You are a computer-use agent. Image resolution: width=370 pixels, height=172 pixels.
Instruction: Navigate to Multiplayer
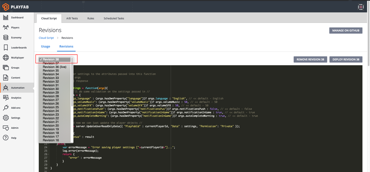(x=17, y=58)
